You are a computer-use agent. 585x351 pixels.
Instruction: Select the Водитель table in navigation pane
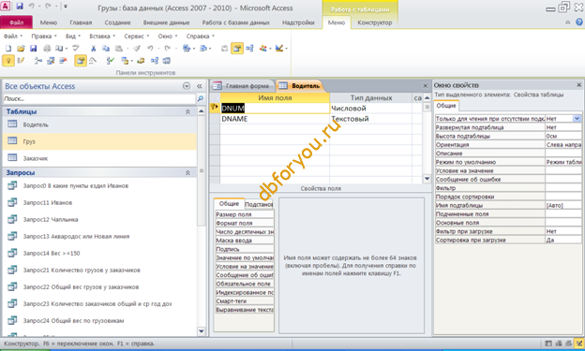click(99, 124)
